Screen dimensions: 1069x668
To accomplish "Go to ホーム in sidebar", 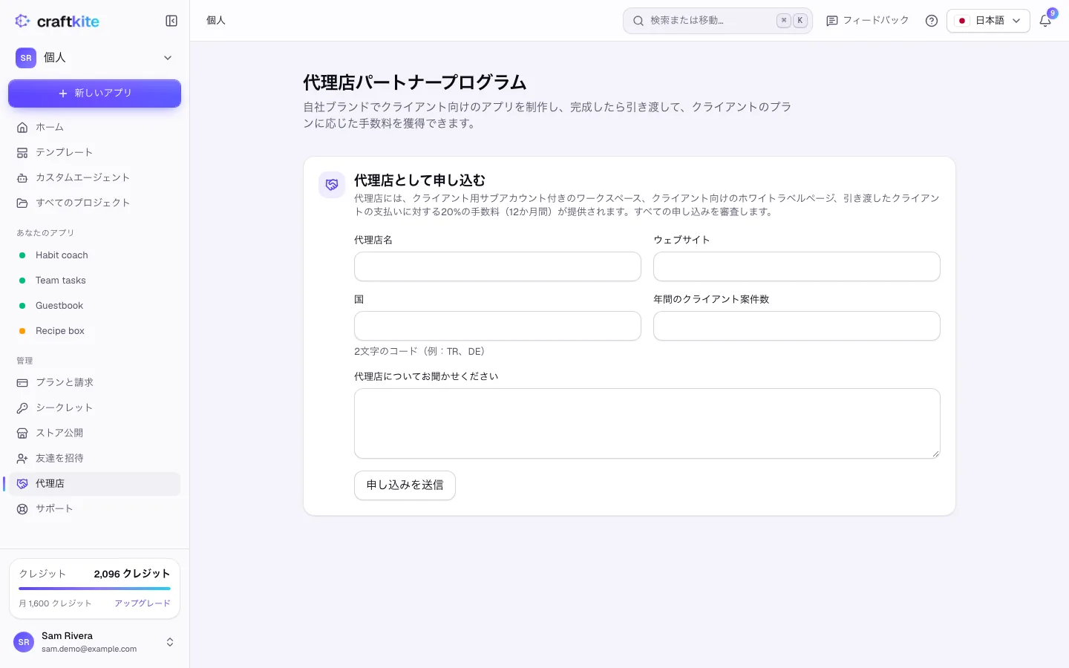I will (x=94, y=127).
